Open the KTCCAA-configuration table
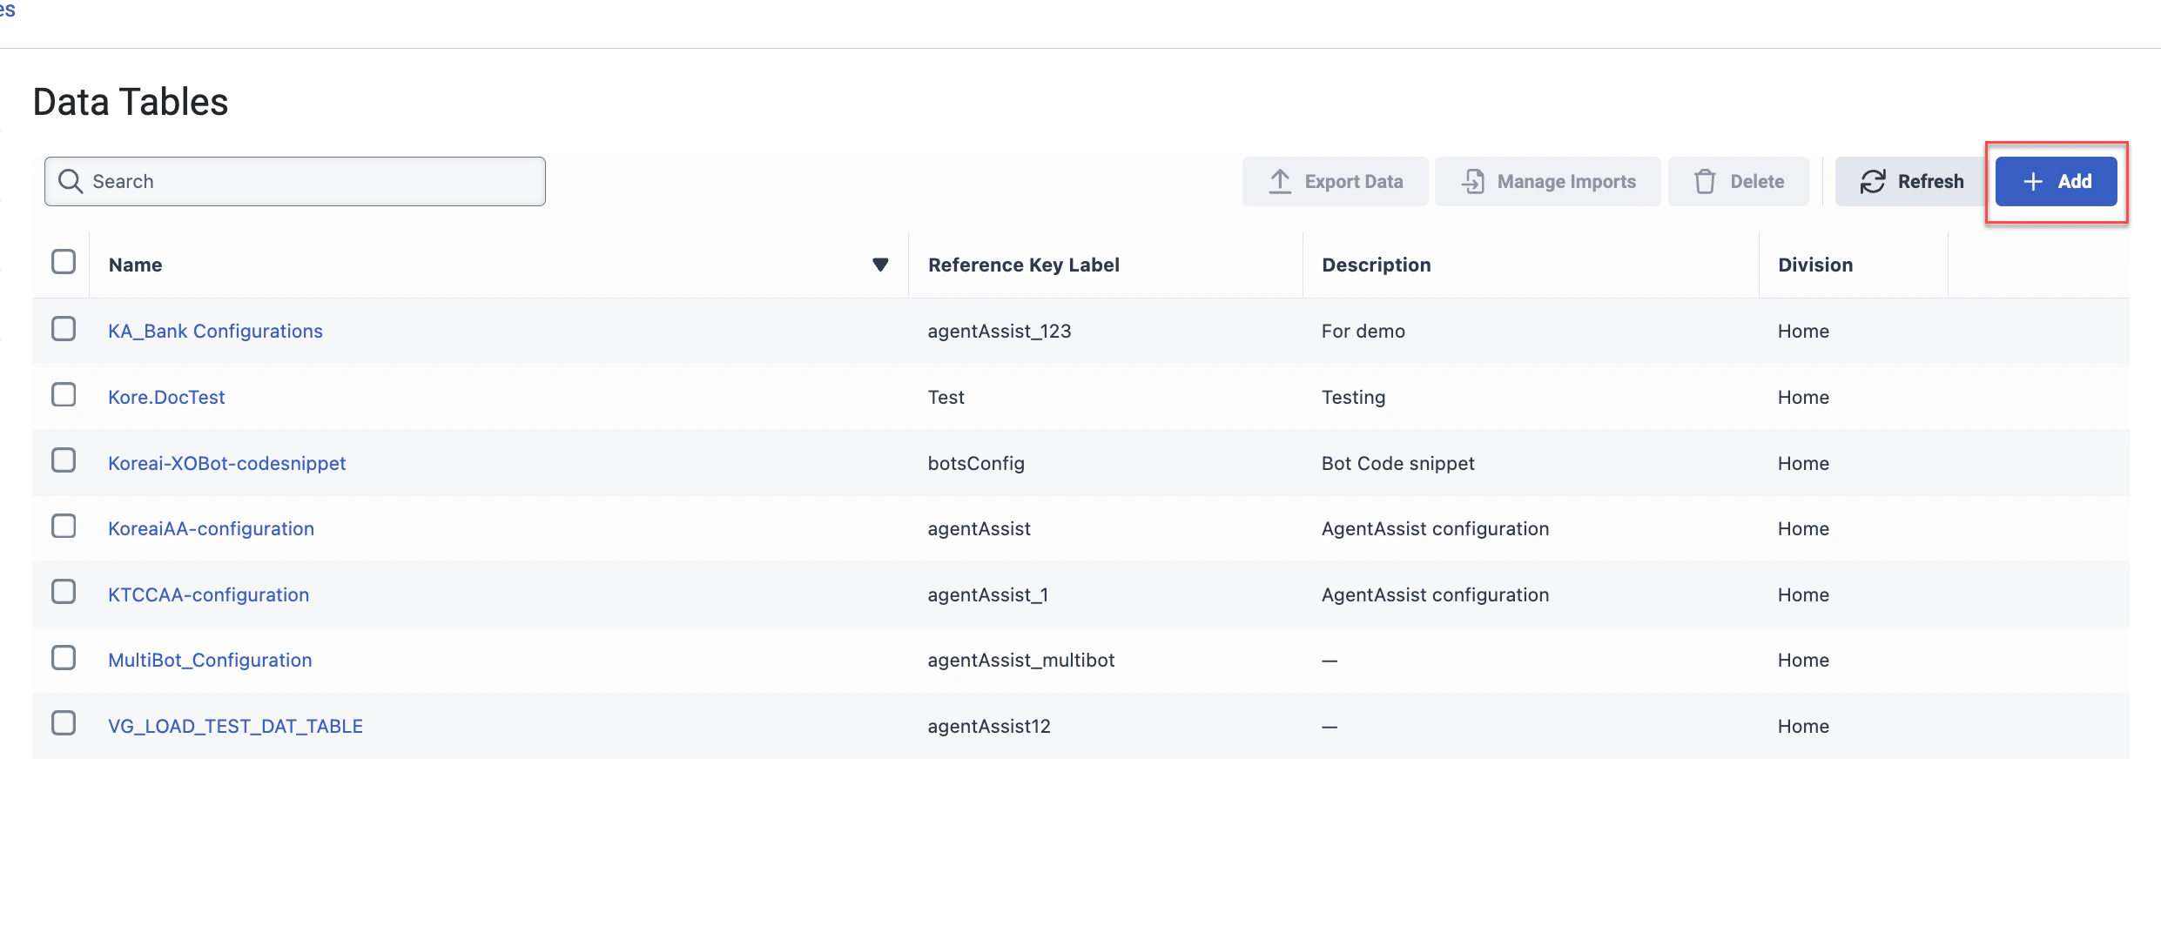This screenshot has width=2161, height=933. 208,594
